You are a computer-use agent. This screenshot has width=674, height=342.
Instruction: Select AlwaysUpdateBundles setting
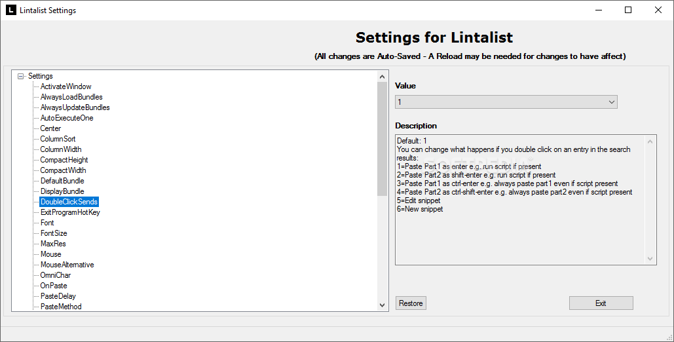[x=75, y=107]
